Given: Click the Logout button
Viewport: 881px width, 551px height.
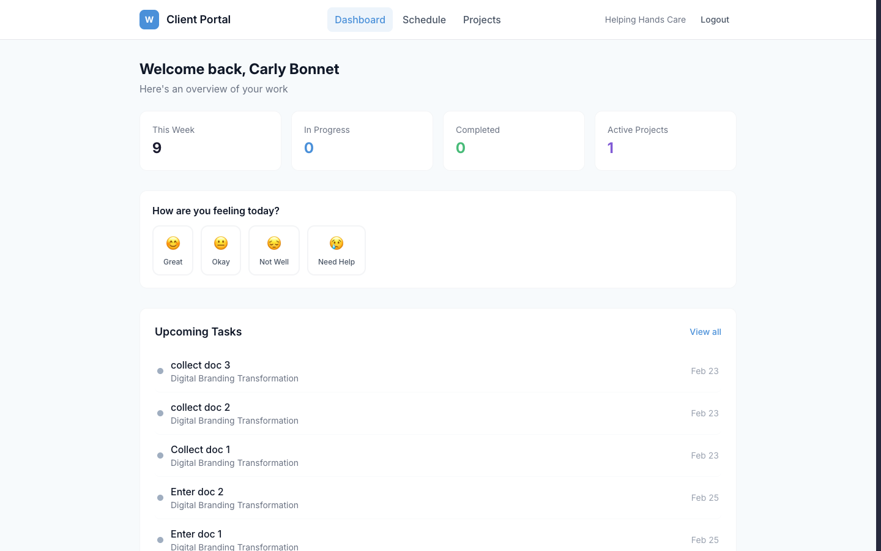Looking at the screenshot, I should coord(715,19).
